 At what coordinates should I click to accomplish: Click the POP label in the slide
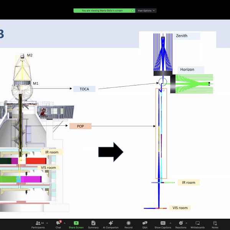tap(80, 126)
